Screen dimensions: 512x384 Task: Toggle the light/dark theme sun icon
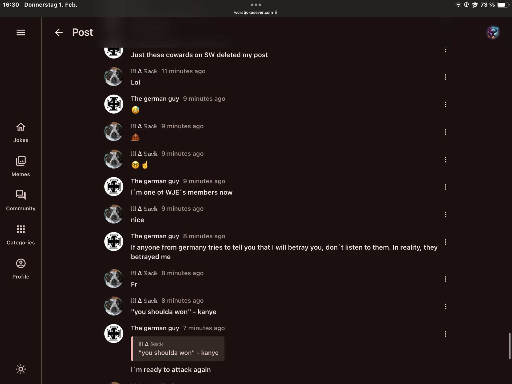coord(21,369)
